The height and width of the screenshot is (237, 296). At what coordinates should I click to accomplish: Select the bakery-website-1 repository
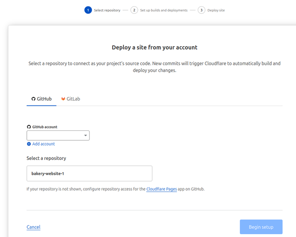[x=90, y=173]
